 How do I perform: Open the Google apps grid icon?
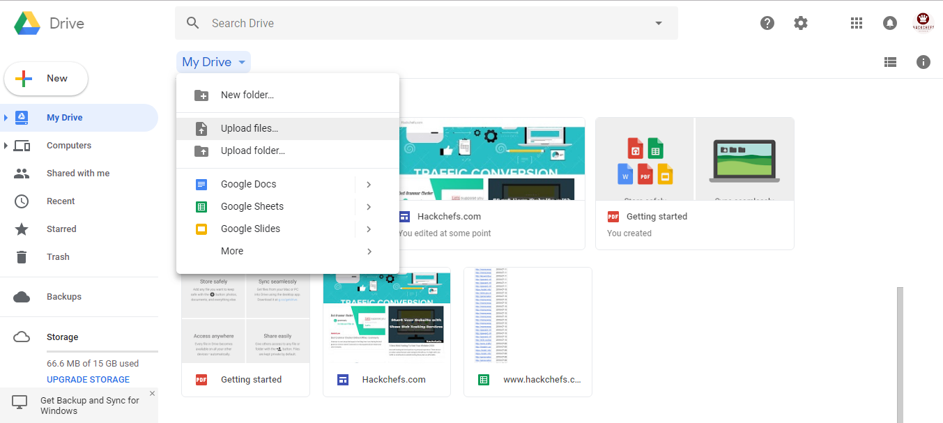[x=857, y=23]
